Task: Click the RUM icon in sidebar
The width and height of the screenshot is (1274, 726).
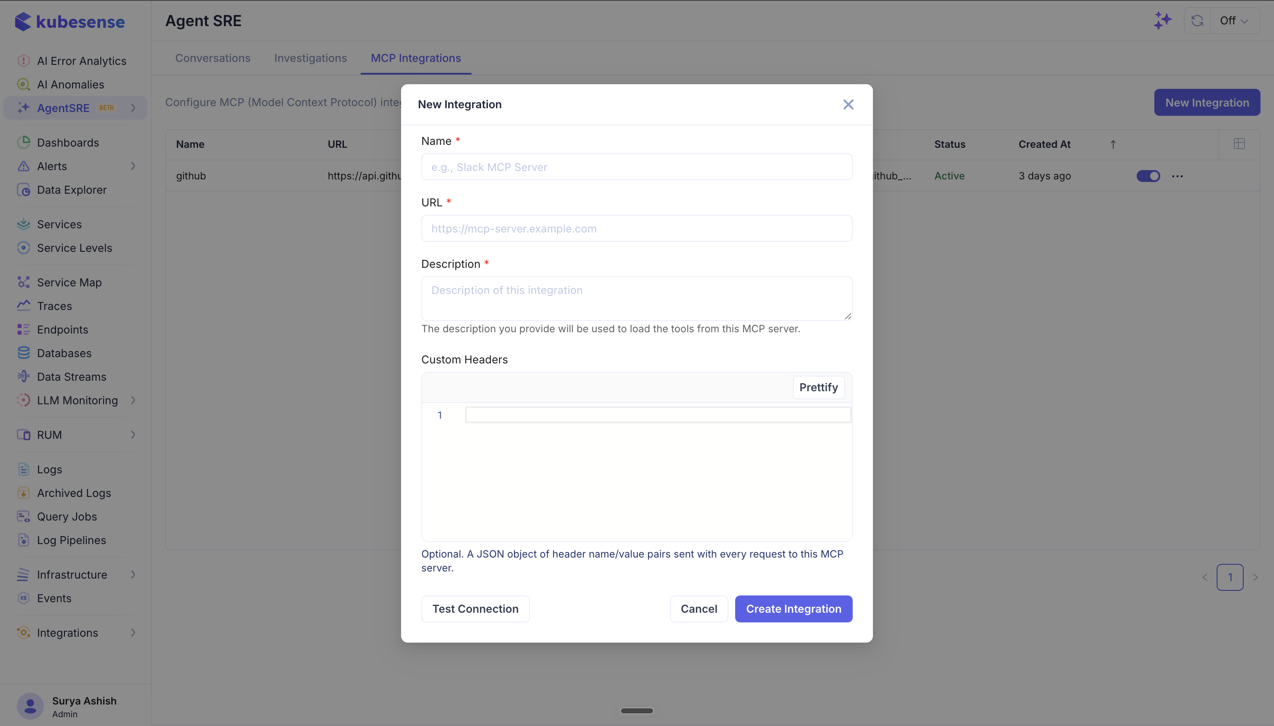Action: pyautogui.click(x=24, y=435)
